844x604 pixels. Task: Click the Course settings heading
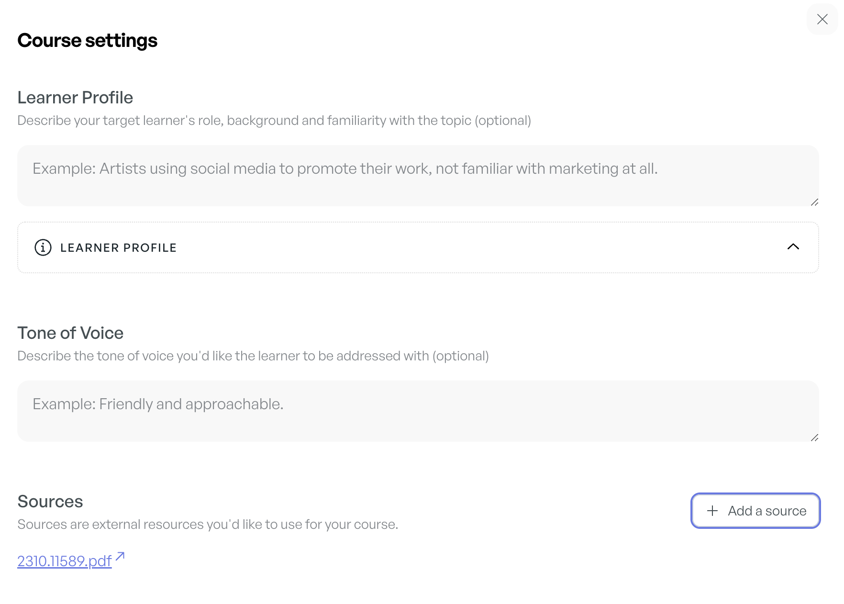[x=88, y=41]
